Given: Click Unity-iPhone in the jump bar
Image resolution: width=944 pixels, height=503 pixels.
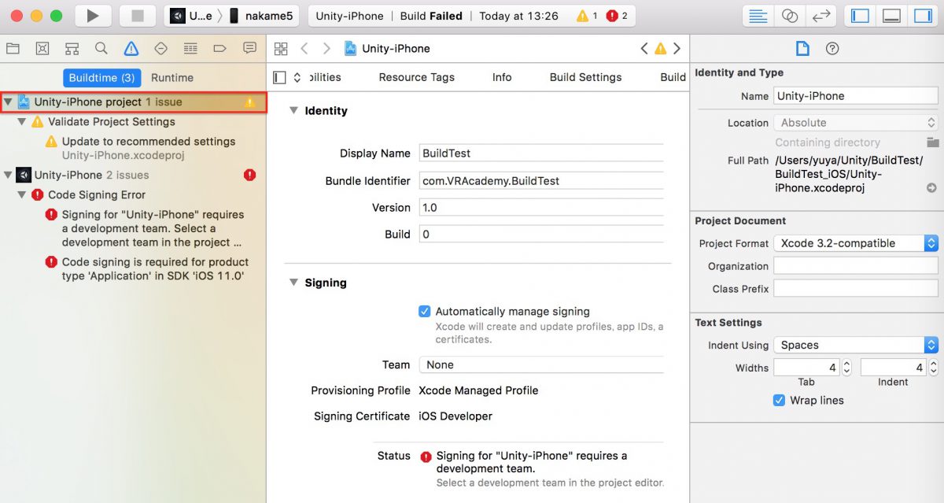Looking at the screenshot, I should 387,49.
